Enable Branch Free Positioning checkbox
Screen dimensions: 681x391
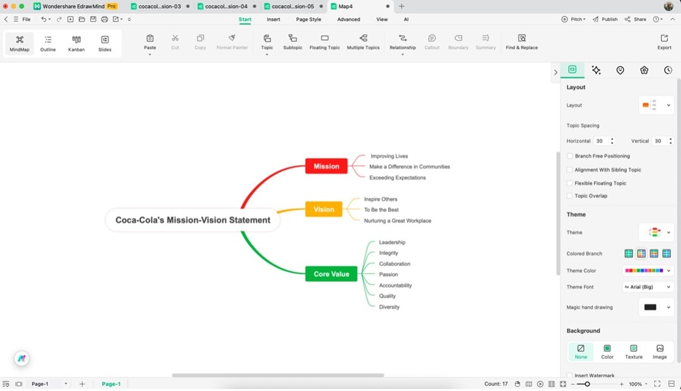click(569, 156)
